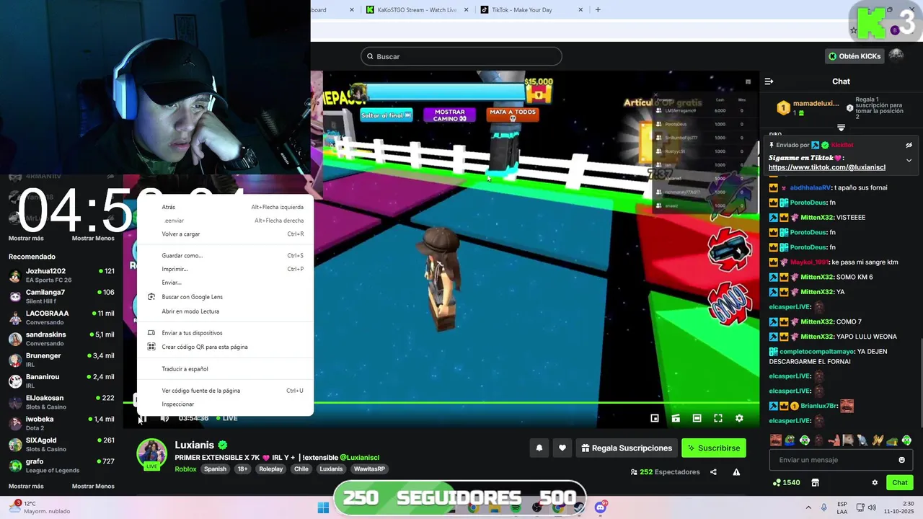Image resolution: width=923 pixels, height=519 pixels.
Task: Choose Crear código QR para esta página
Action: tap(225, 347)
